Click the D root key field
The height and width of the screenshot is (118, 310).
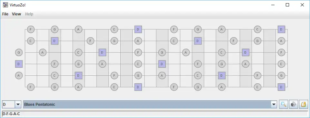point(8,105)
